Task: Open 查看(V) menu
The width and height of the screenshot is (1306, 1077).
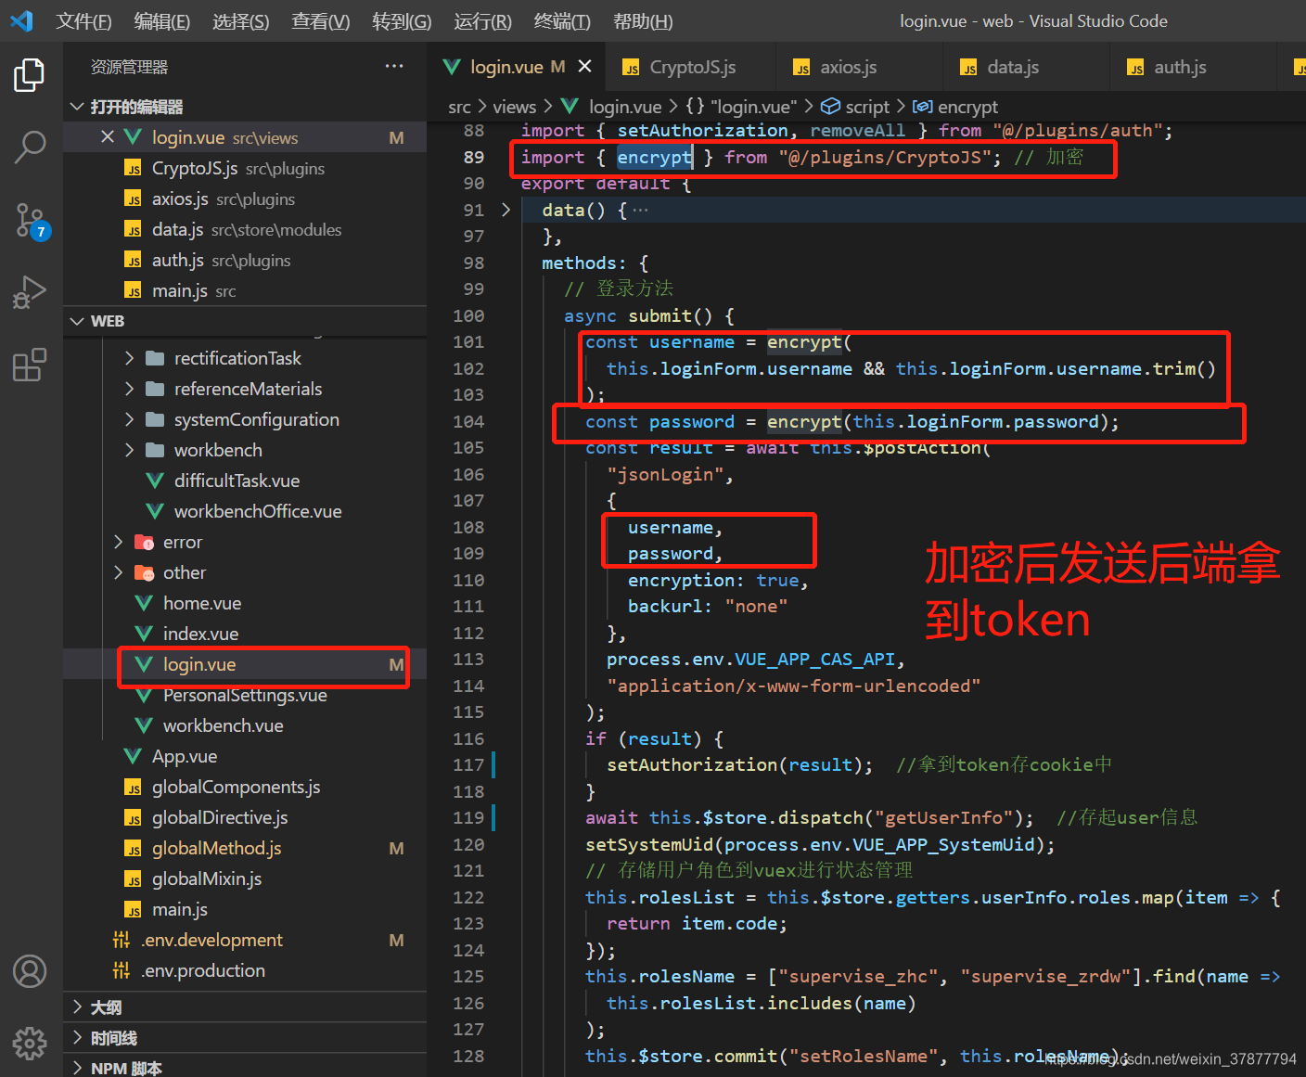Action: 321,20
